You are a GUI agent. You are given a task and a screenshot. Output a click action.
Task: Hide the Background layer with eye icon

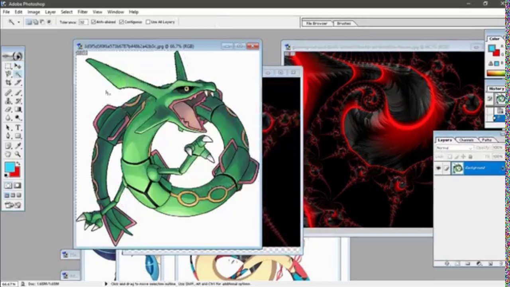[438, 168]
